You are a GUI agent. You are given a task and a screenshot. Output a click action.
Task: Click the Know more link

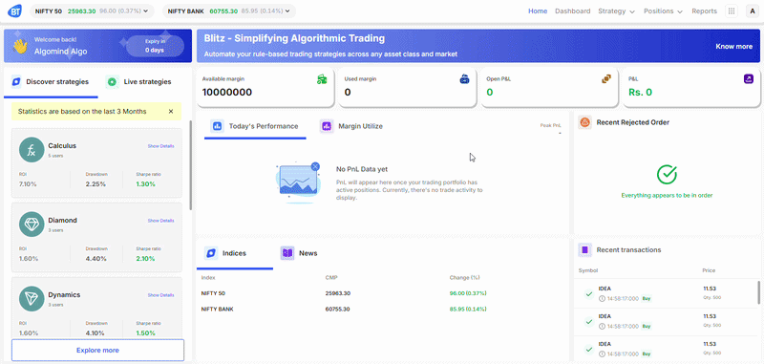(x=733, y=46)
